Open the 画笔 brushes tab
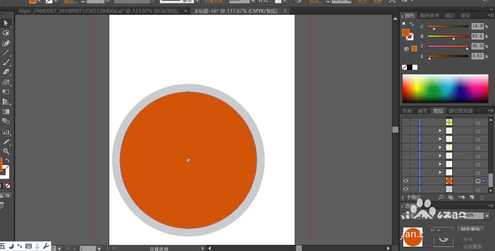The image size is (495, 251). [x=423, y=111]
